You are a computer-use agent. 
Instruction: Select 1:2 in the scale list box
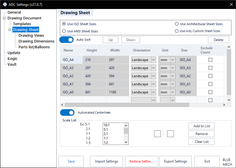pyautogui.click(x=113, y=142)
